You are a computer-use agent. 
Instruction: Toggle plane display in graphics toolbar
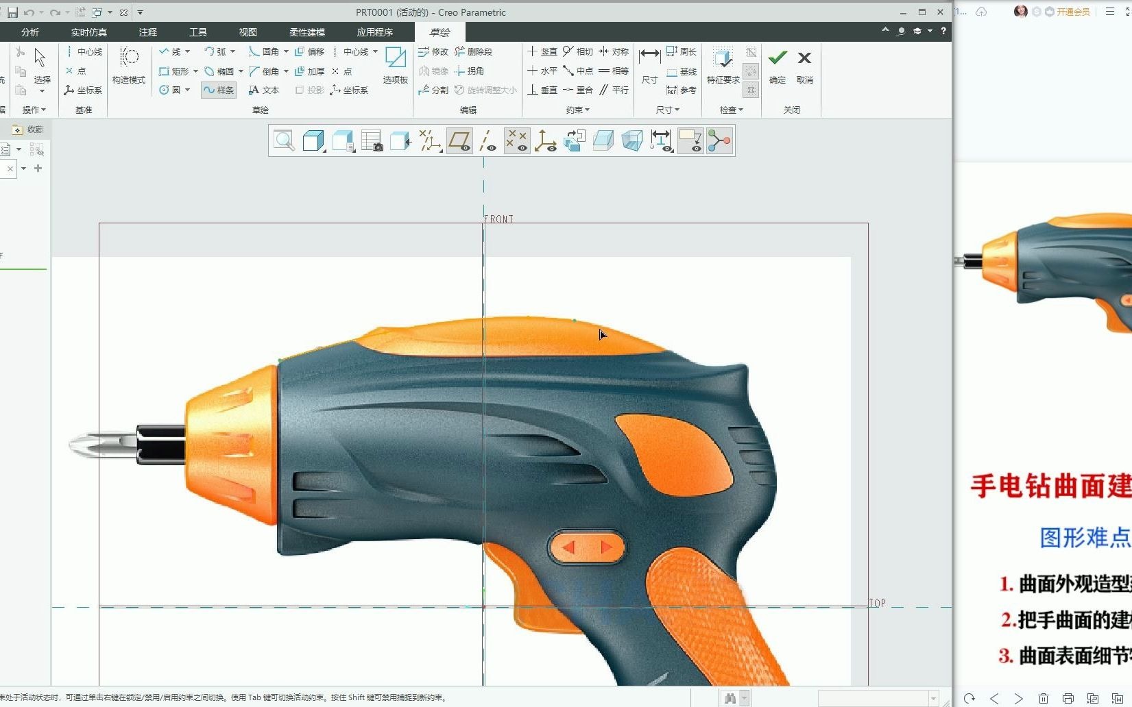[459, 140]
